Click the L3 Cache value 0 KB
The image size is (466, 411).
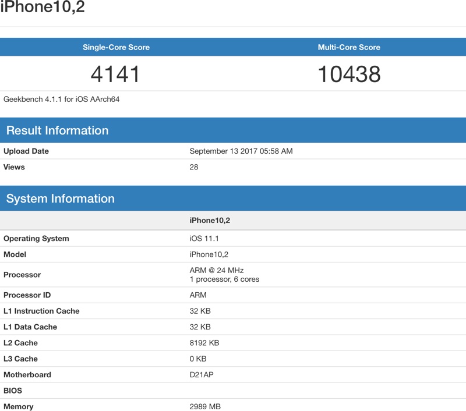click(199, 359)
